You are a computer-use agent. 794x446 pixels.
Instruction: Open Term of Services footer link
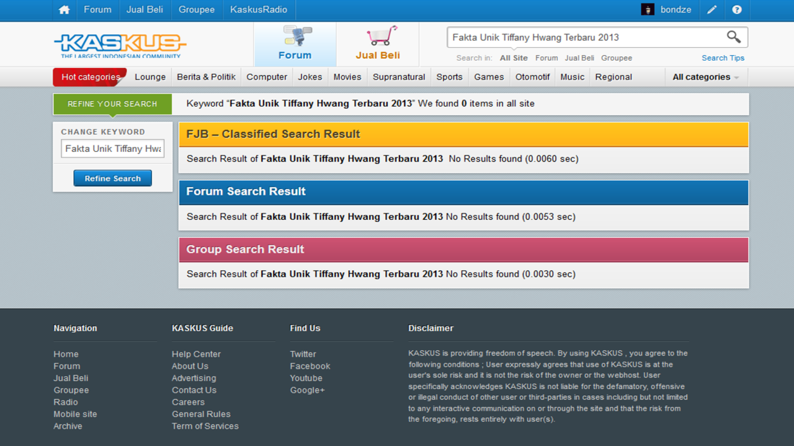[x=205, y=426]
